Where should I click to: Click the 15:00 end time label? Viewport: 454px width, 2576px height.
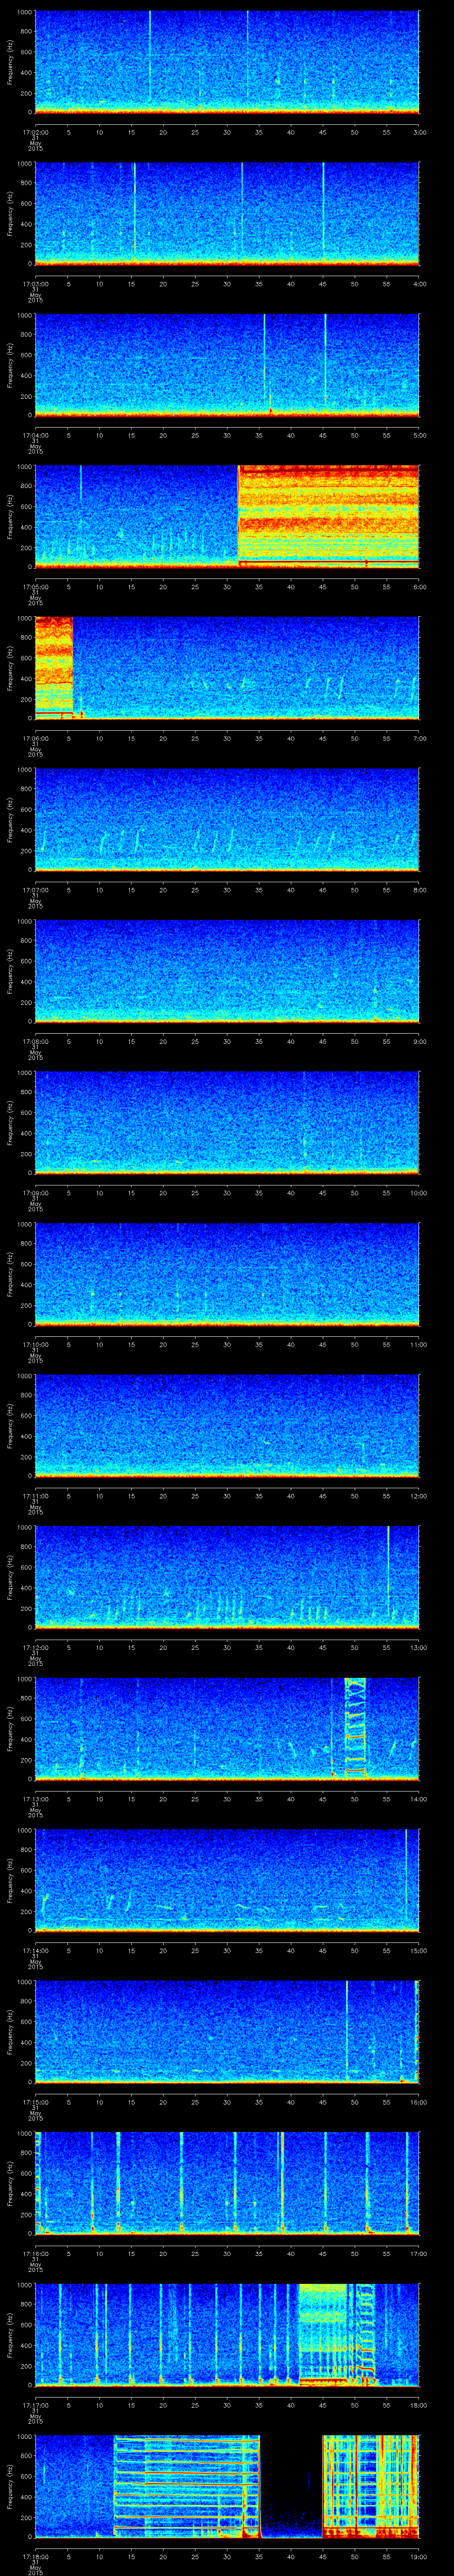click(419, 1951)
